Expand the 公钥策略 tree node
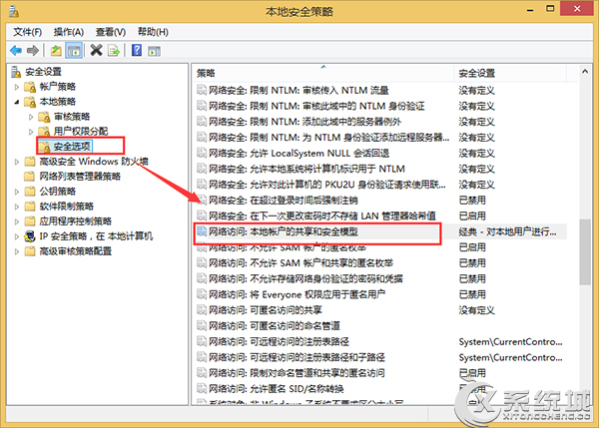599x428 pixels. (x=17, y=192)
